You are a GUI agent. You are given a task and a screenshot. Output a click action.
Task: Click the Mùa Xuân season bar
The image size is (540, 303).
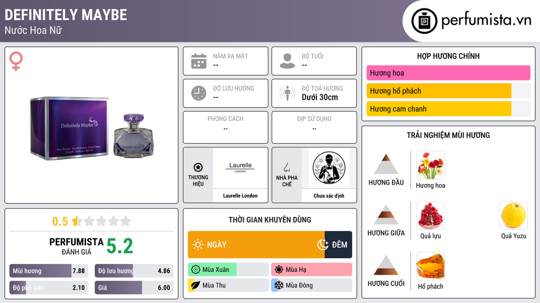(228, 270)
